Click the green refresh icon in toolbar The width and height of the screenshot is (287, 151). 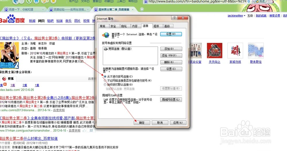(x=29, y=1)
